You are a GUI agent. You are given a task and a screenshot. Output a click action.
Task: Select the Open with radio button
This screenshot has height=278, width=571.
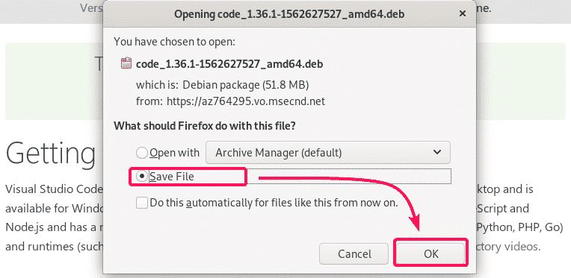pos(141,153)
